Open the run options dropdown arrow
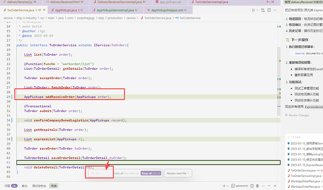The width and height of the screenshot is (323, 190). (257, 10)
